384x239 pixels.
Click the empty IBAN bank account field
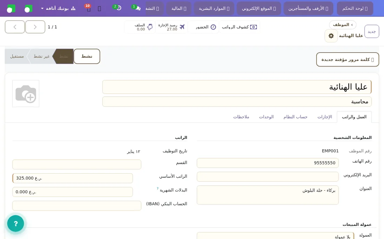coord(77,206)
